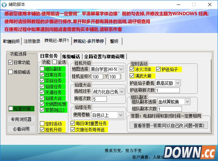Viewport: 218px width, 161px height.
Task: Toggle the 答题[独立] checkbox
Action: (42, 110)
